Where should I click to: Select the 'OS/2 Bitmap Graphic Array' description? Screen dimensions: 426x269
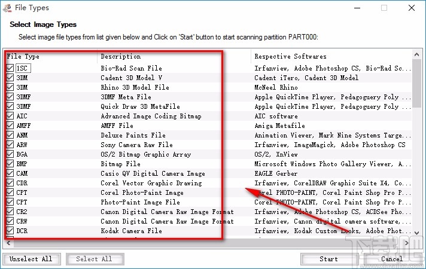(x=145, y=154)
